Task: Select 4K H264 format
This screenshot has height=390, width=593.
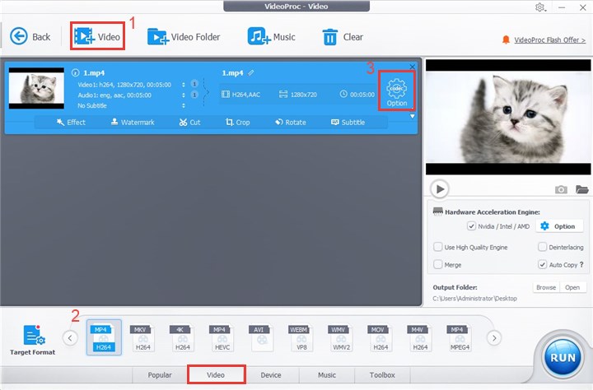Action: [182, 337]
